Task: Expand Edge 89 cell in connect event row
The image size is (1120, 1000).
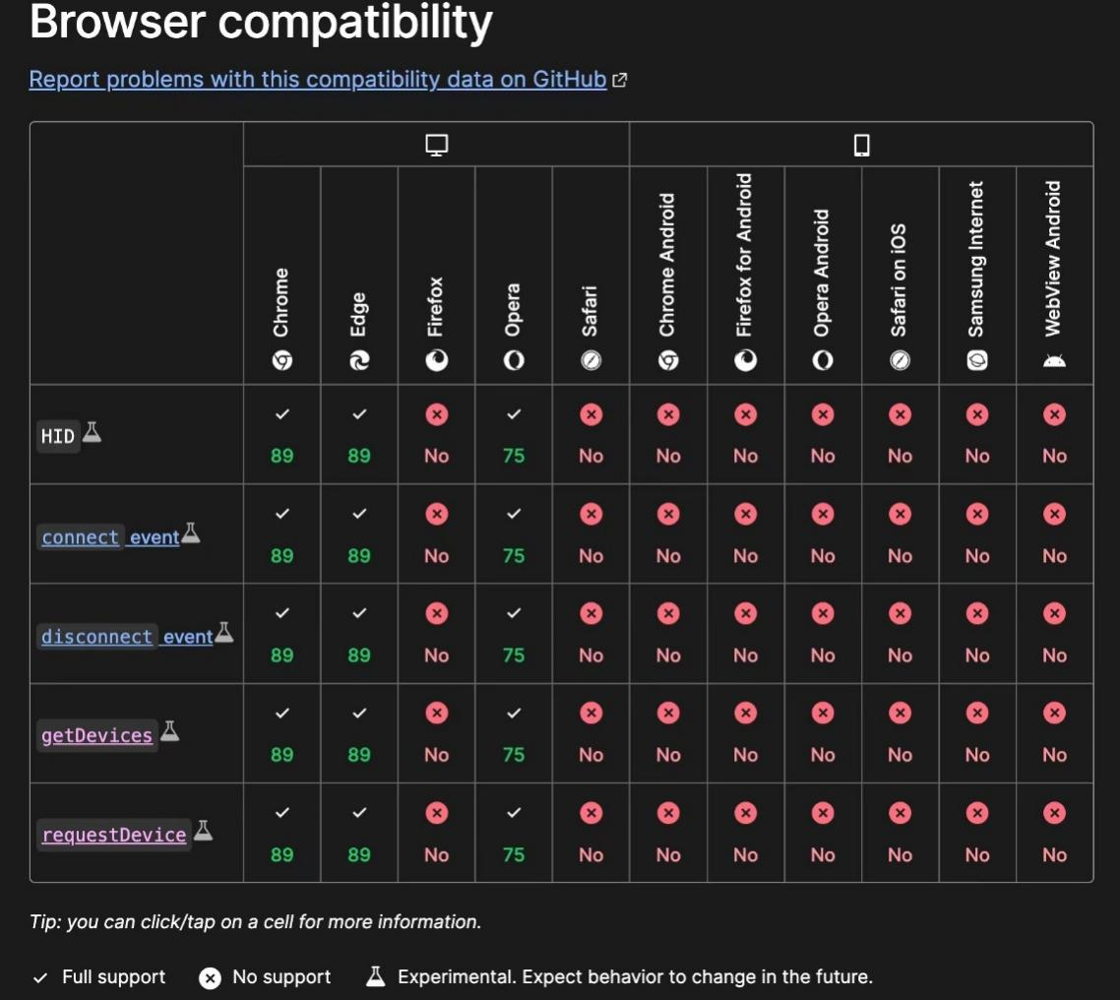Action: click(359, 534)
